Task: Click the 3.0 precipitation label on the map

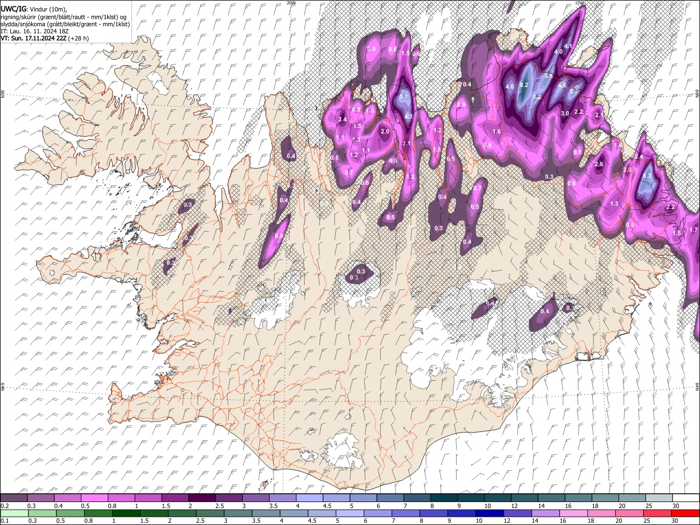Action: point(565,113)
